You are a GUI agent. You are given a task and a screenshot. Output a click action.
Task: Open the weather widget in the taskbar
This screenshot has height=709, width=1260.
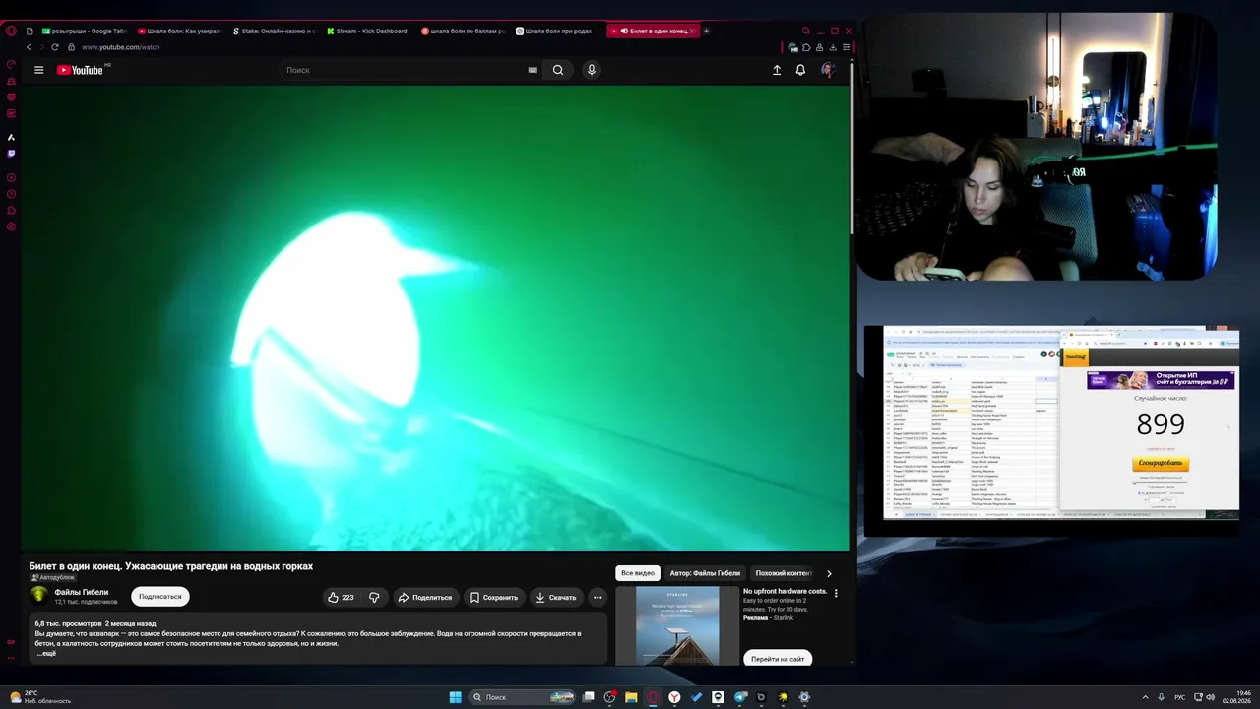(39, 696)
